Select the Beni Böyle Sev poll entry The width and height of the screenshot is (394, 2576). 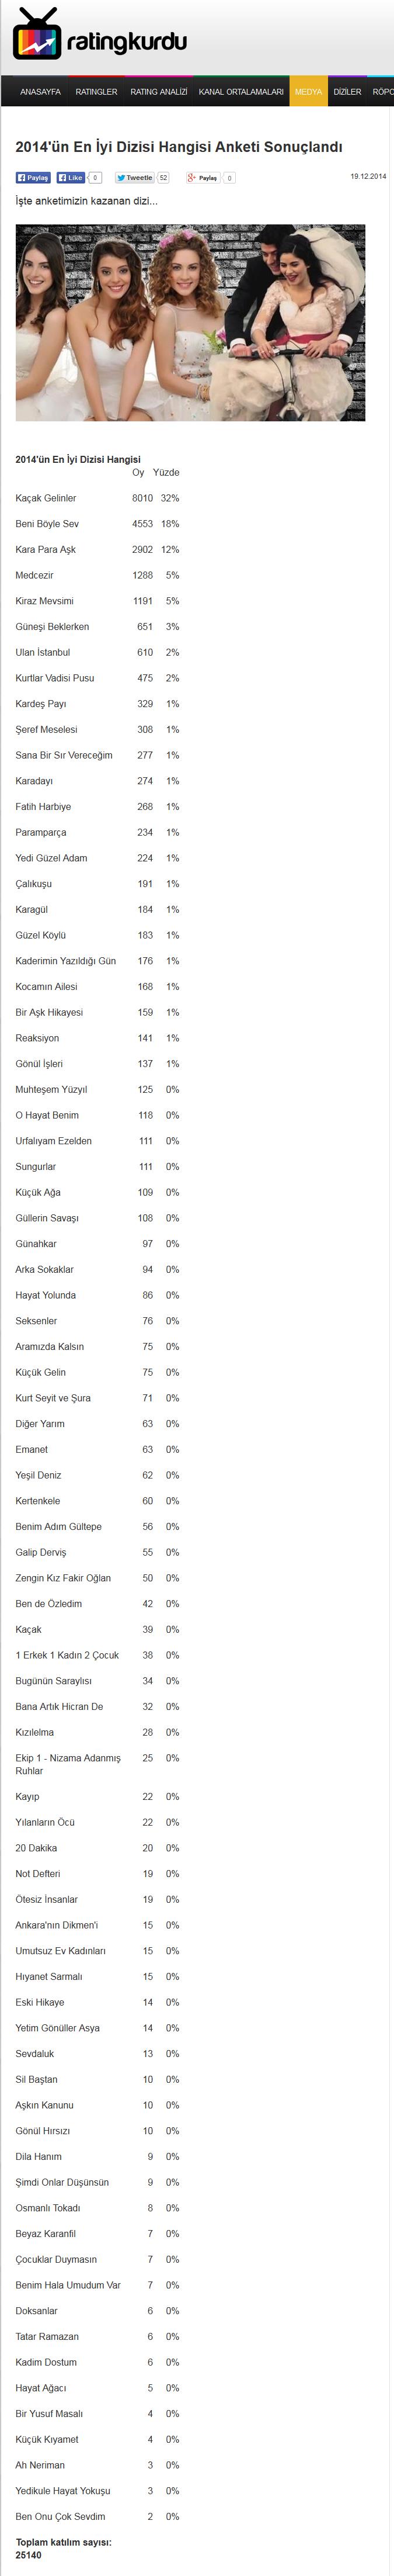click(97, 524)
